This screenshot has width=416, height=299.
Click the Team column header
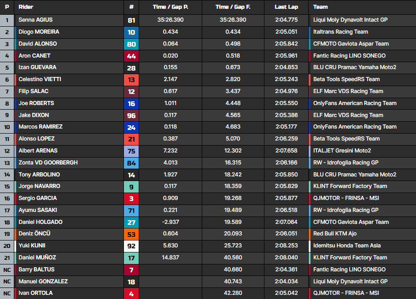tap(321, 7)
